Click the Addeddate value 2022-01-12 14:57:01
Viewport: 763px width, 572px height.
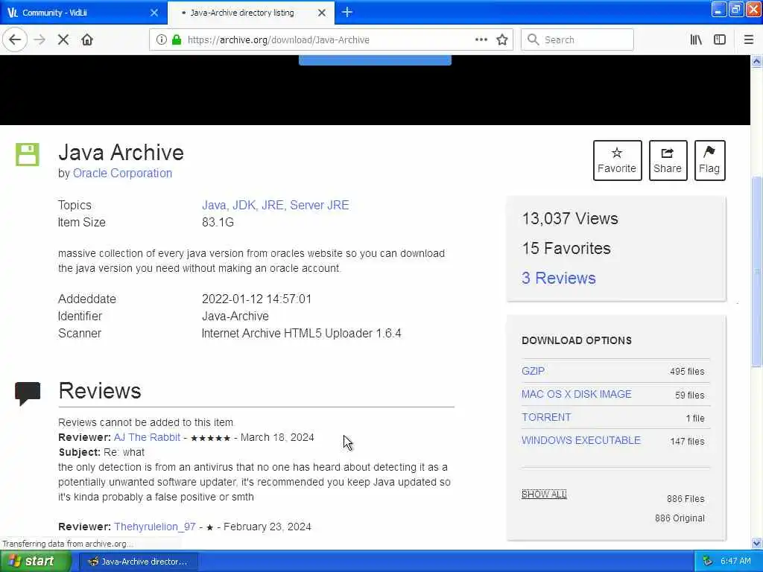256,299
